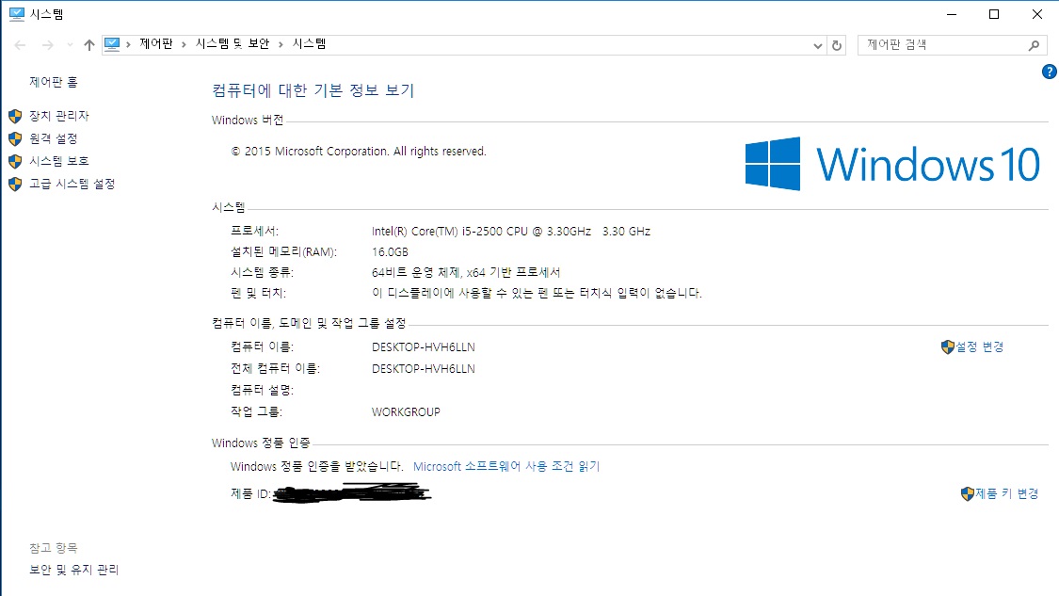
Task: Go to 제어판 홈
Action: click(54, 82)
